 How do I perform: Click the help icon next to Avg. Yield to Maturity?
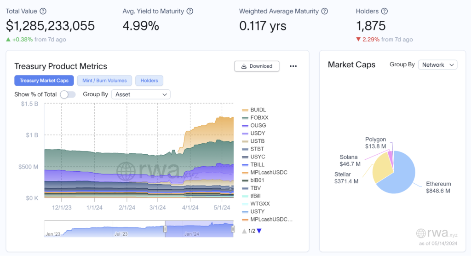click(190, 11)
